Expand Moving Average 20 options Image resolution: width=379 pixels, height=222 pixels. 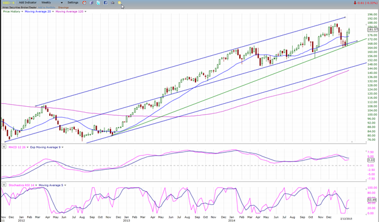coord(53,12)
